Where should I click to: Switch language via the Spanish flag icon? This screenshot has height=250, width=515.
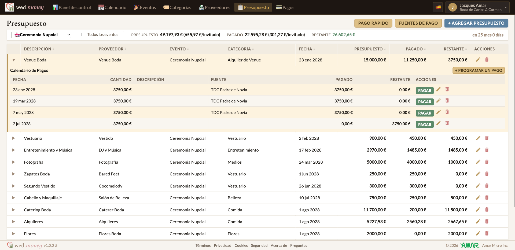pos(438,7)
